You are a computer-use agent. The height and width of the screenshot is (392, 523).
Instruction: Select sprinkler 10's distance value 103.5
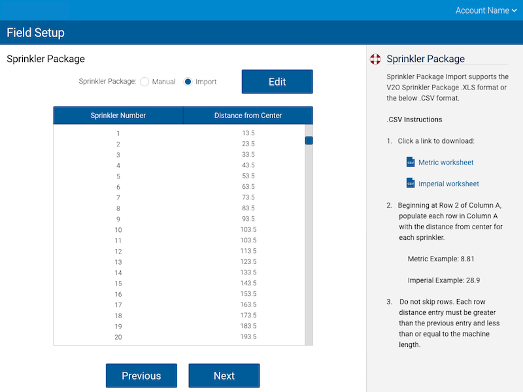248,229
